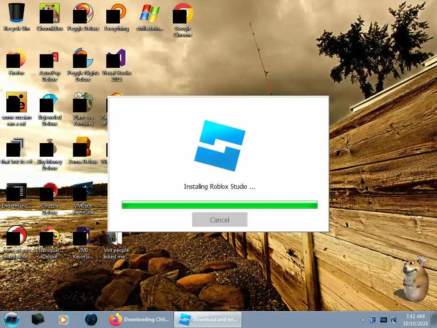The width and height of the screenshot is (437, 328).
Task: Select the Insaniquar... Deluxe desktop icon
Action: pyautogui.click(x=50, y=243)
